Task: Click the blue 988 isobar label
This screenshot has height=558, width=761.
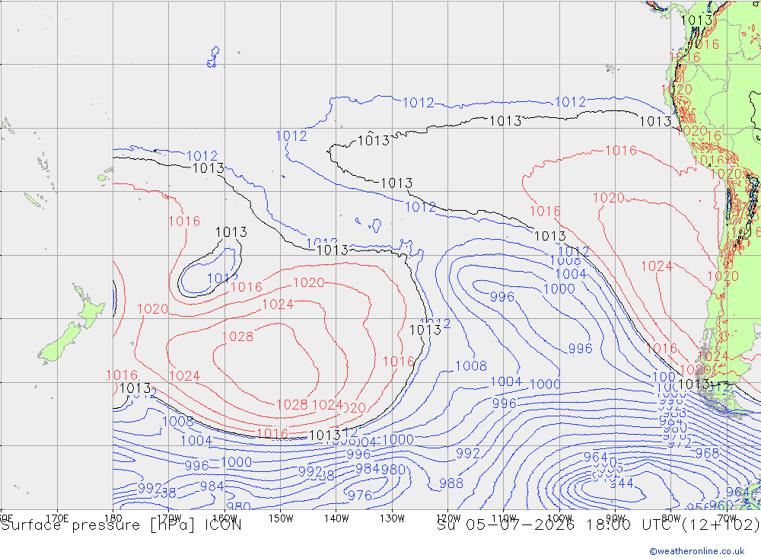Action: [x=451, y=483]
